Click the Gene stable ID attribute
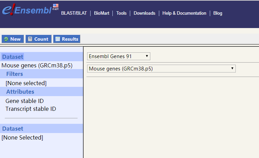The width and height of the screenshot is (259, 158). (25, 101)
